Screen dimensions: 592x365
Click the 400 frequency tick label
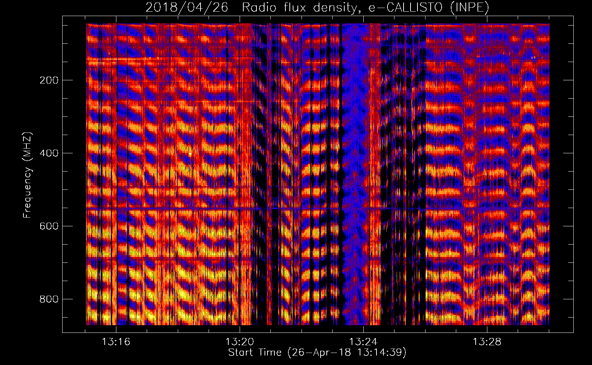(49, 153)
